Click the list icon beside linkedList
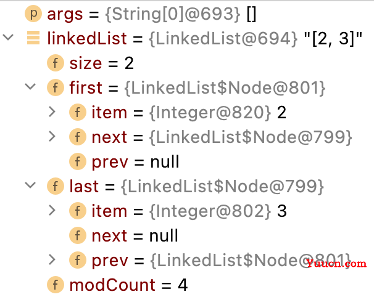Image resolution: width=374 pixels, height=297 pixels. (33, 38)
